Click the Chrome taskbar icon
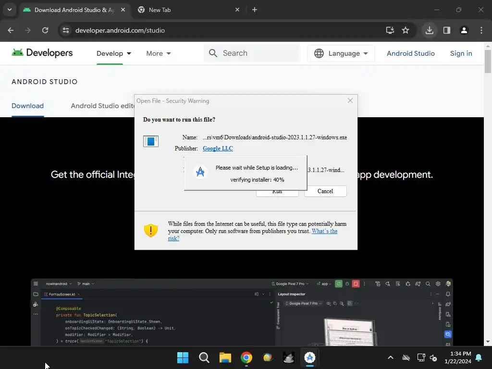The width and height of the screenshot is (492, 369). coord(246,357)
